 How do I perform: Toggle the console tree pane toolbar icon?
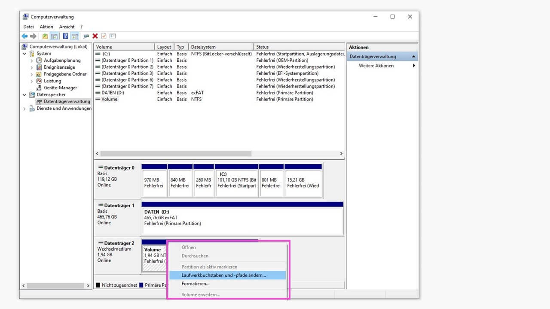(54, 36)
